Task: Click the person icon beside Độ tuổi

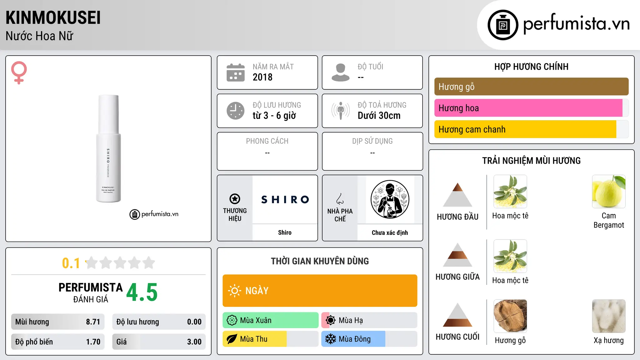Action: click(x=341, y=72)
